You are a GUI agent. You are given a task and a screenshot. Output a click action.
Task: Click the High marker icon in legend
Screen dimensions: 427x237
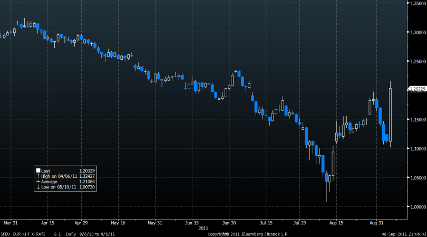38,176
